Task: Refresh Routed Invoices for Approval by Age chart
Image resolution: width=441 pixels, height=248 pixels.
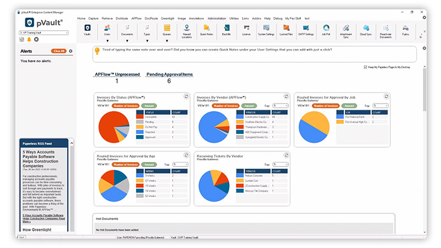Action: pyautogui.click(x=186, y=155)
